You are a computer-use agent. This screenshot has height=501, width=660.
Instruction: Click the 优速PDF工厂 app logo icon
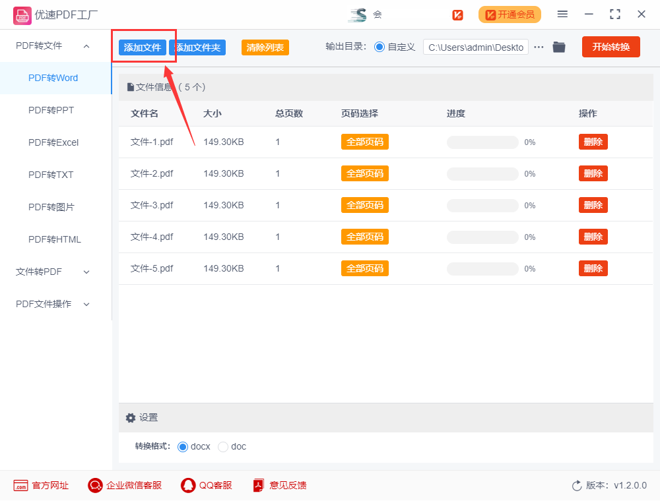tap(22, 16)
